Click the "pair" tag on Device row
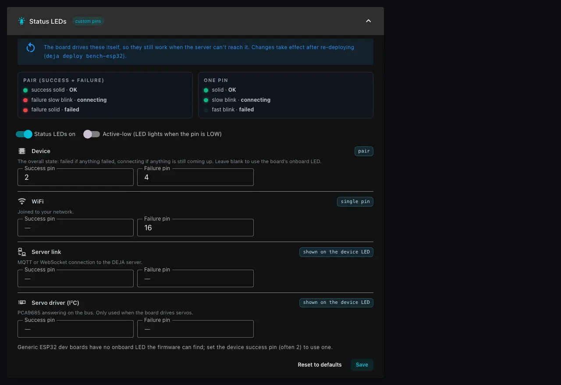This screenshot has height=385, width=561. [364, 151]
